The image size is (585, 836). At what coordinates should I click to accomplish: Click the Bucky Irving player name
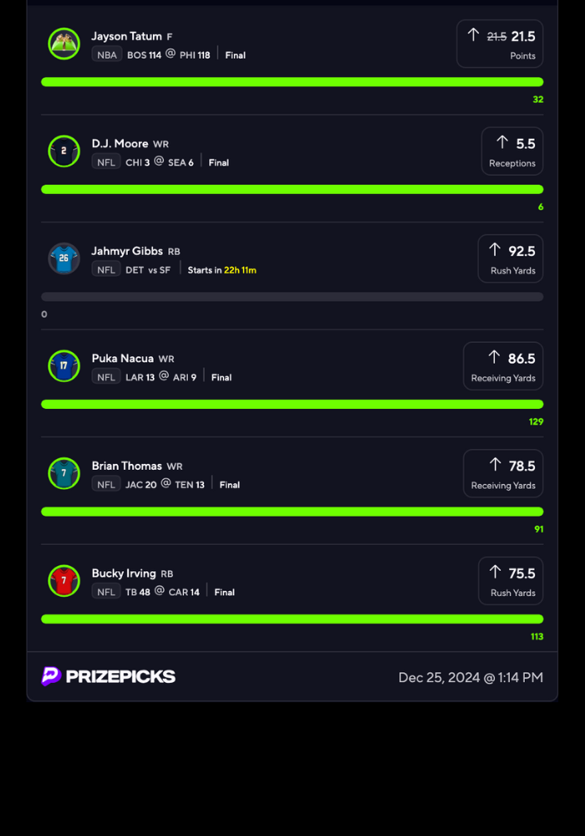pyautogui.click(x=124, y=573)
